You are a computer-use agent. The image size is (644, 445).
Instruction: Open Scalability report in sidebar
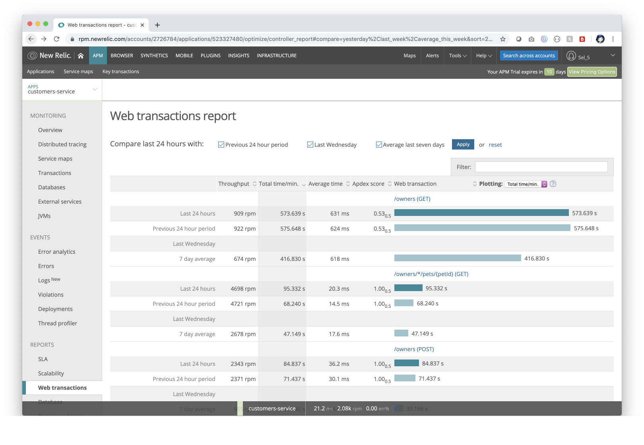pos(51,373)
